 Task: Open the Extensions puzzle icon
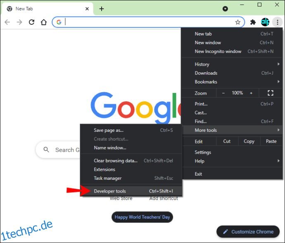(253, 22)
